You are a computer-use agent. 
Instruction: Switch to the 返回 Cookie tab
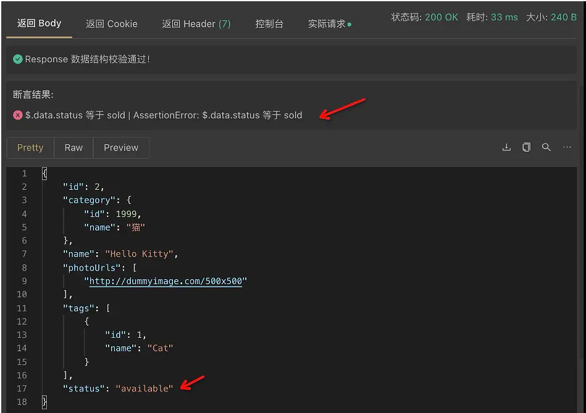click(x=111, y=23)
